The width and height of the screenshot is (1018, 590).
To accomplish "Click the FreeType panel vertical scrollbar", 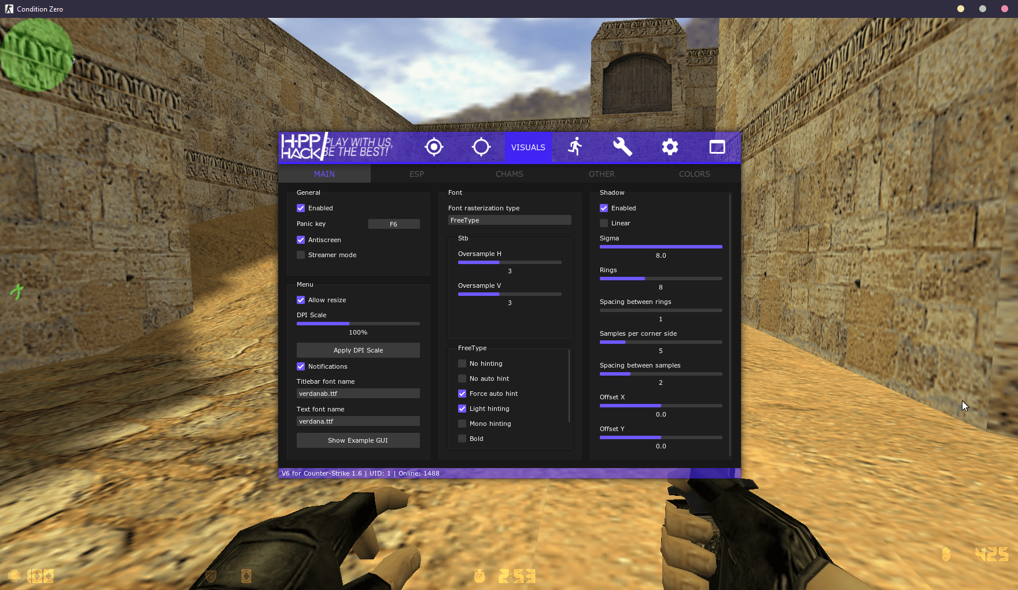I will [x=570, y=385].
